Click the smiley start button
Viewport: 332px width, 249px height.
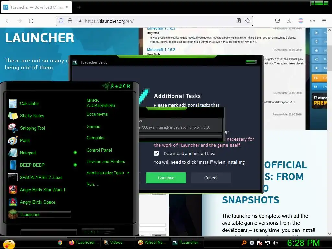point(9,244)
